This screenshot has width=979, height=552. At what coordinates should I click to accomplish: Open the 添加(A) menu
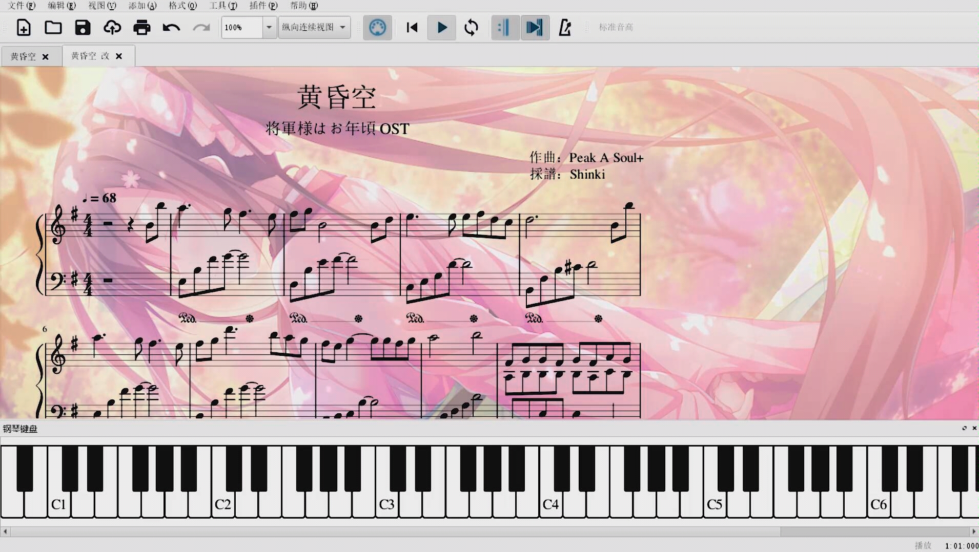[x=142, y=6]
